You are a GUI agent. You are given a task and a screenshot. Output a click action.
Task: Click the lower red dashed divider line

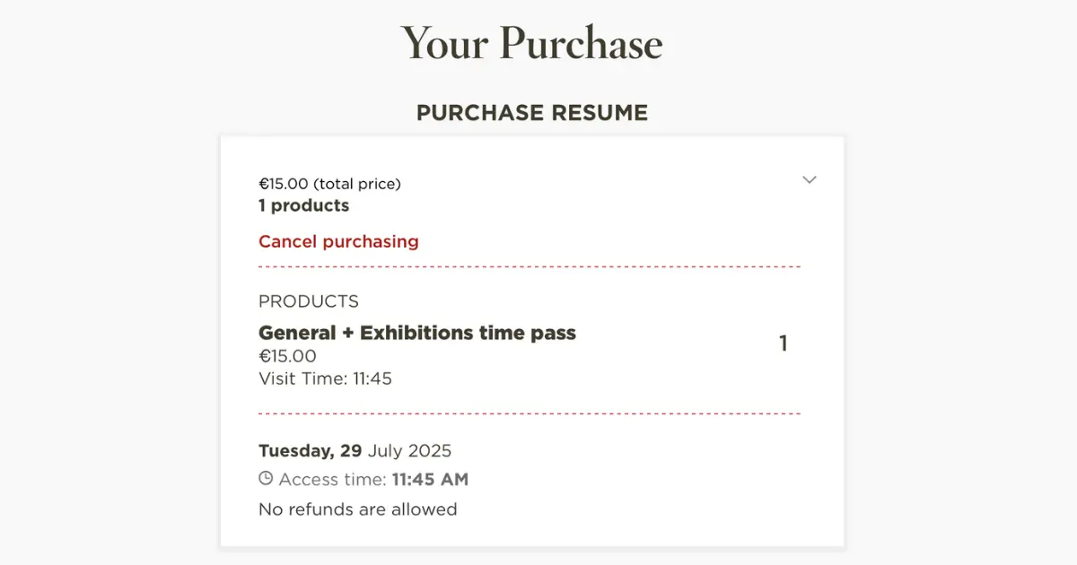pos(530,413)
